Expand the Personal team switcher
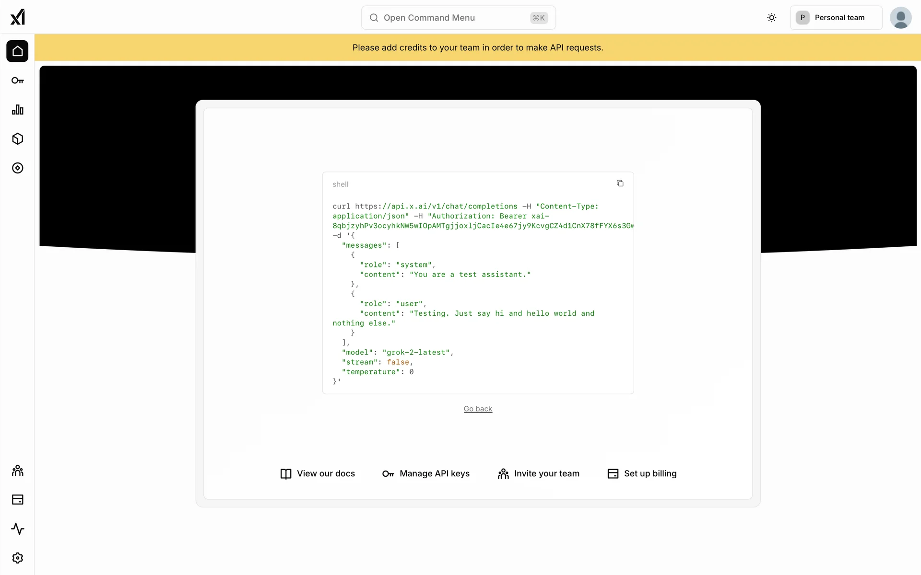 click(x=836, y=18)
